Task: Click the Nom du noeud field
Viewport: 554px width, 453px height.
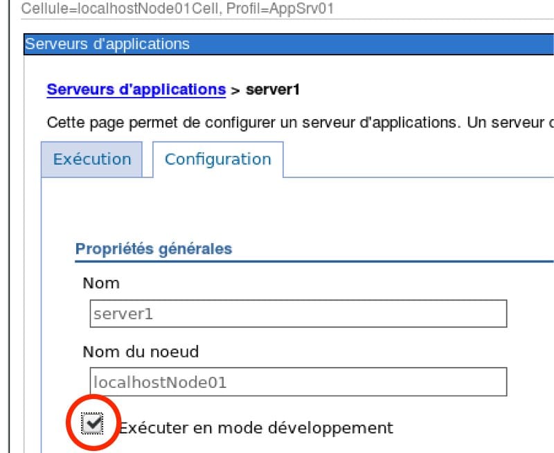Action: [x=298, y=382]
